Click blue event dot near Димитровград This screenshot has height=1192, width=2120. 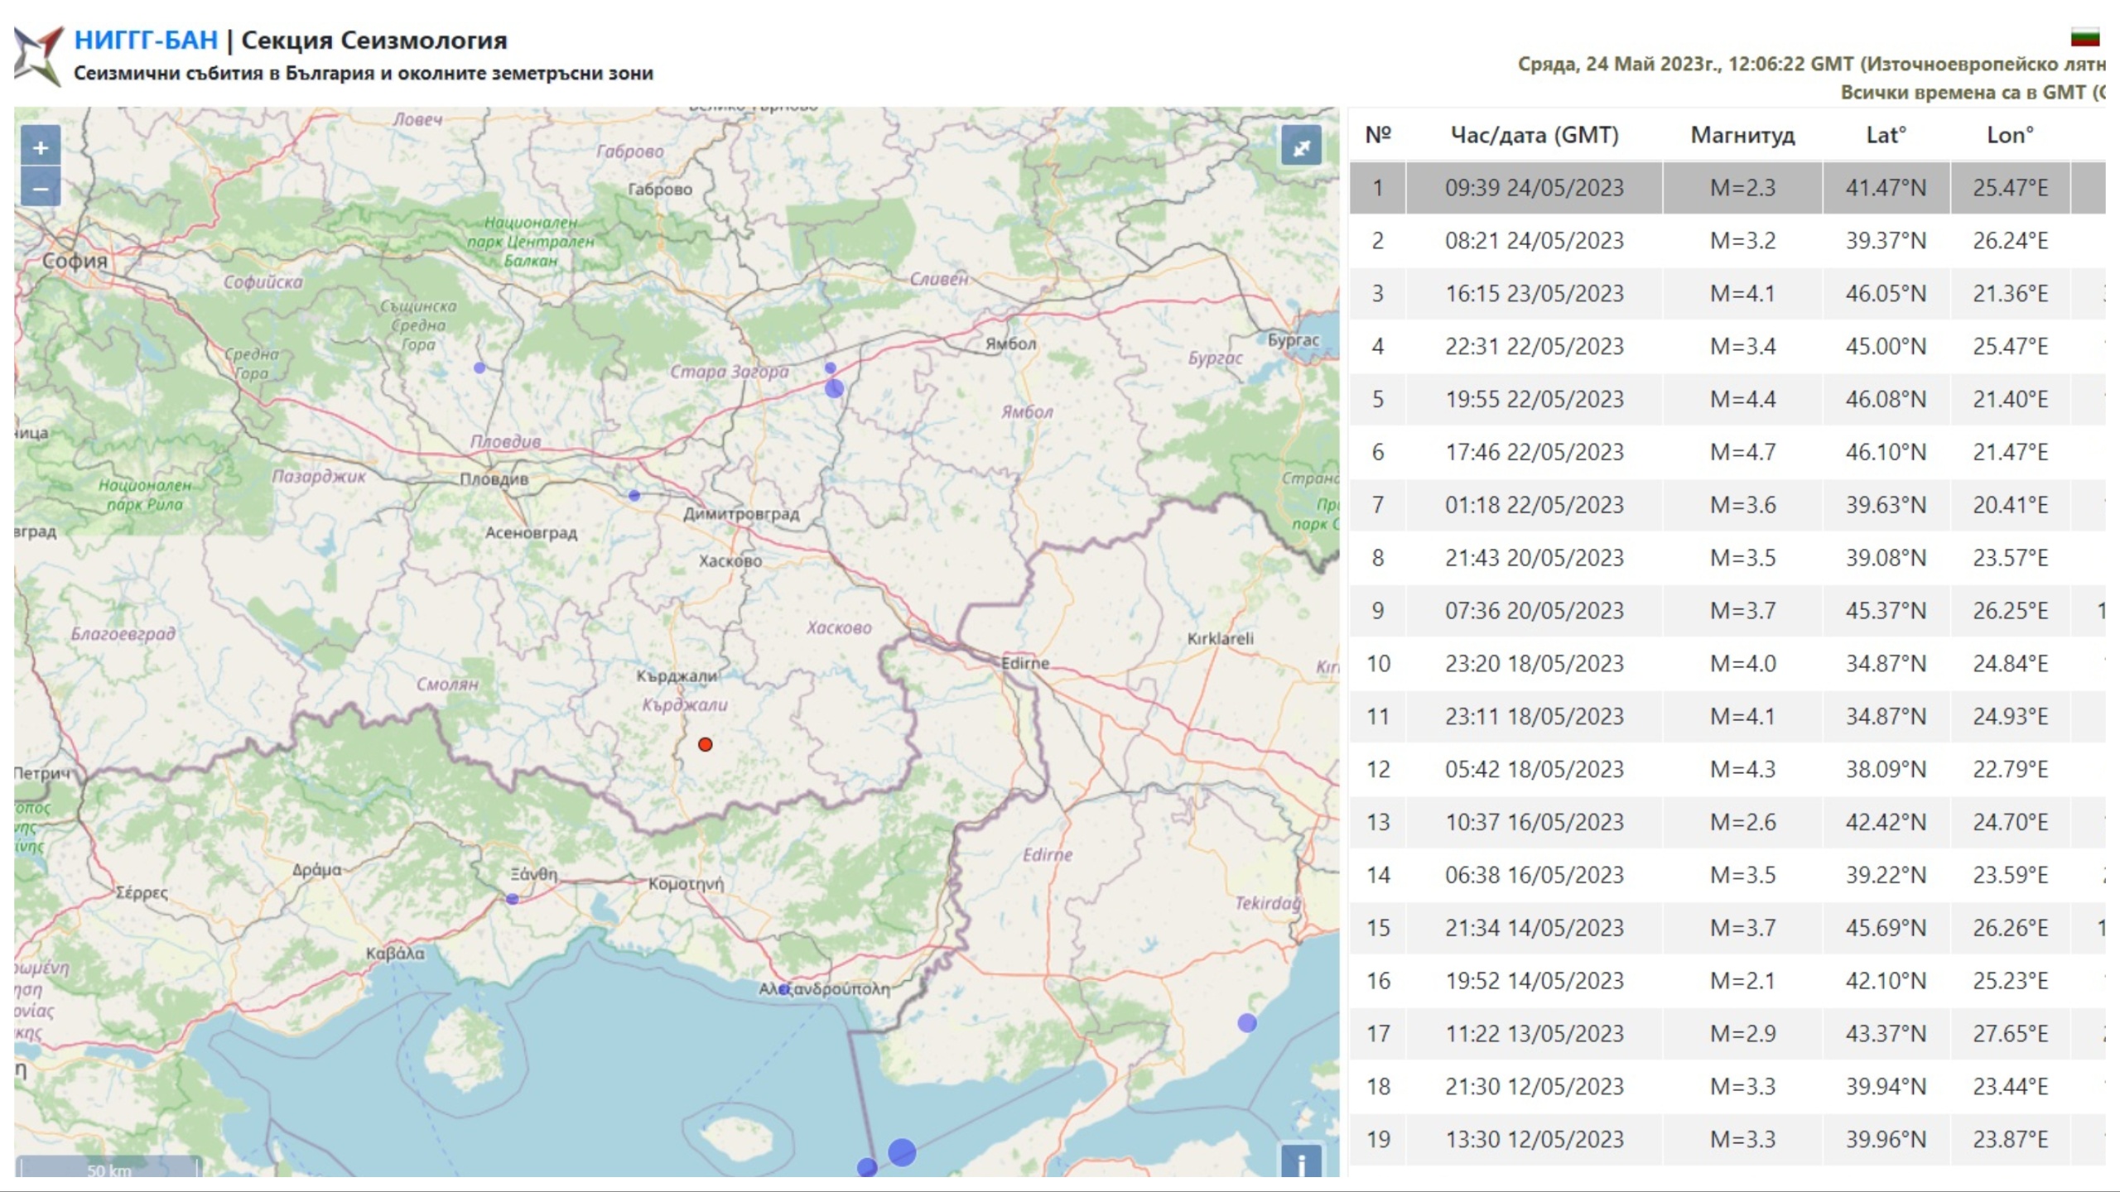[634, 495]
